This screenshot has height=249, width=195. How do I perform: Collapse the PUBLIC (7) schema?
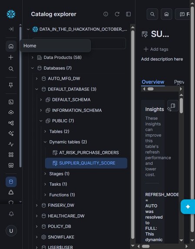41,121
